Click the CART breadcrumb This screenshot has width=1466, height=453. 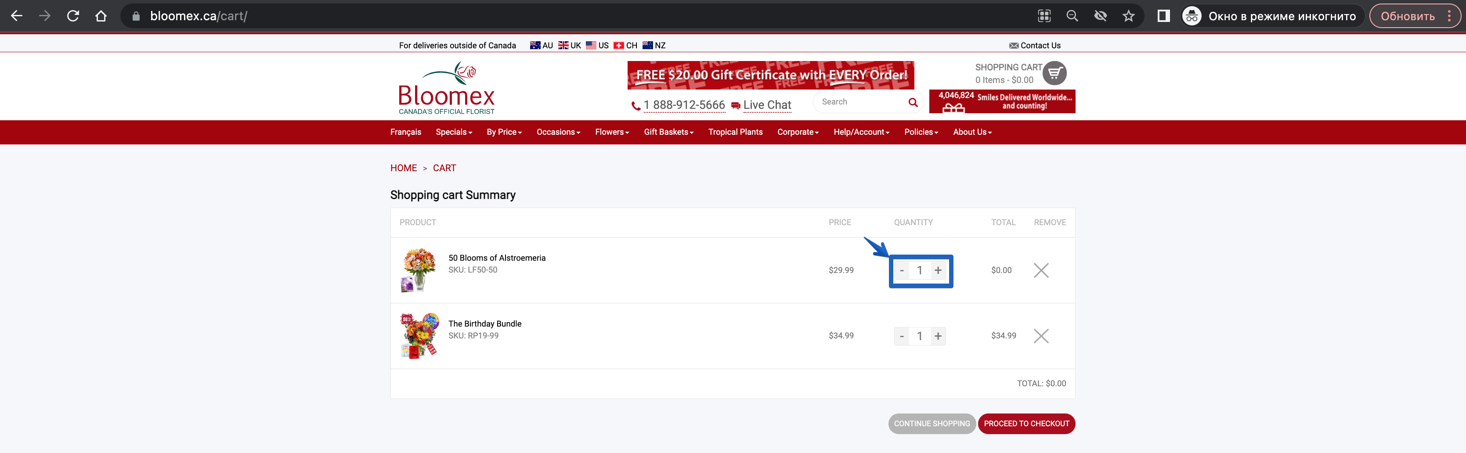coord(444,169)
